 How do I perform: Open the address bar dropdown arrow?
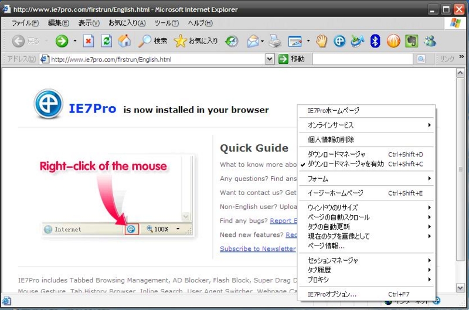coord(269,59)
